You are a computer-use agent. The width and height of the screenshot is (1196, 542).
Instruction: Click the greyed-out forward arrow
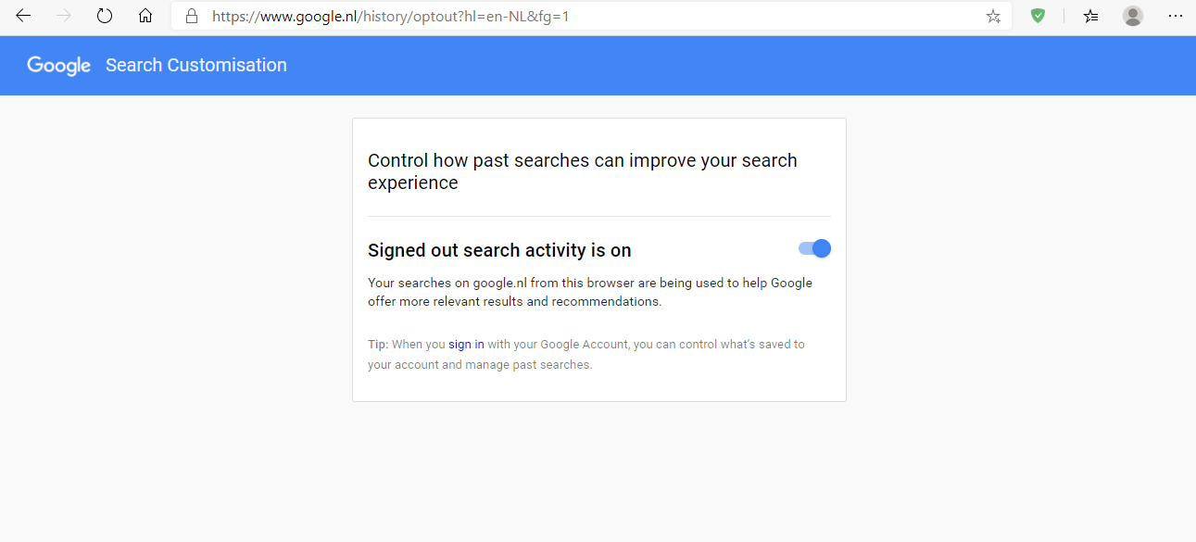click(64, 16)
